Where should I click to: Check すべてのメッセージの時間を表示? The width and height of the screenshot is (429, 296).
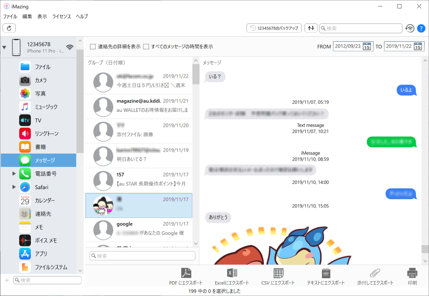coord(146,46)
